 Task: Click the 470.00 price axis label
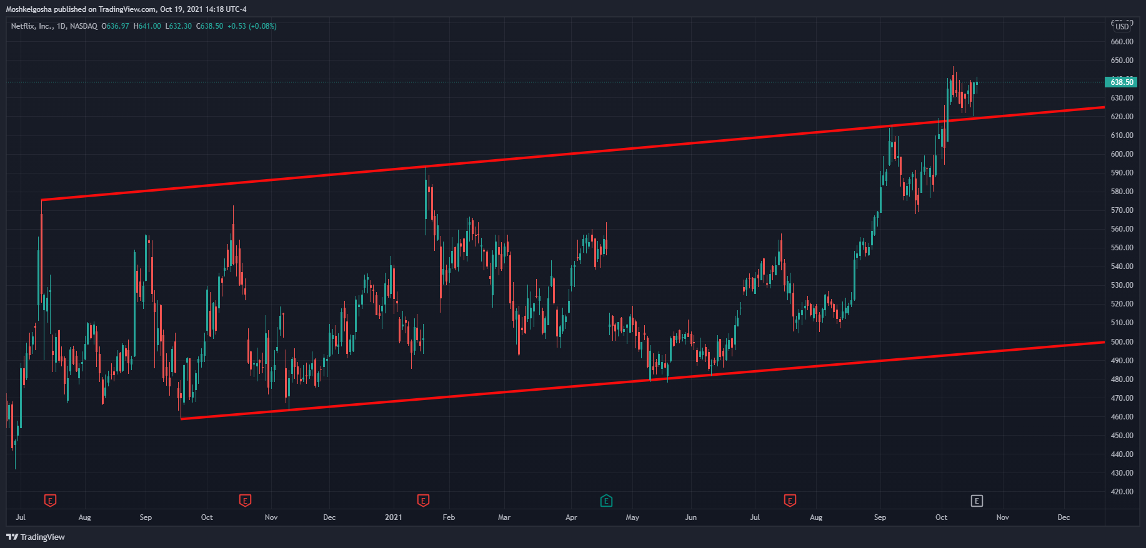[x=1122, y=398]
